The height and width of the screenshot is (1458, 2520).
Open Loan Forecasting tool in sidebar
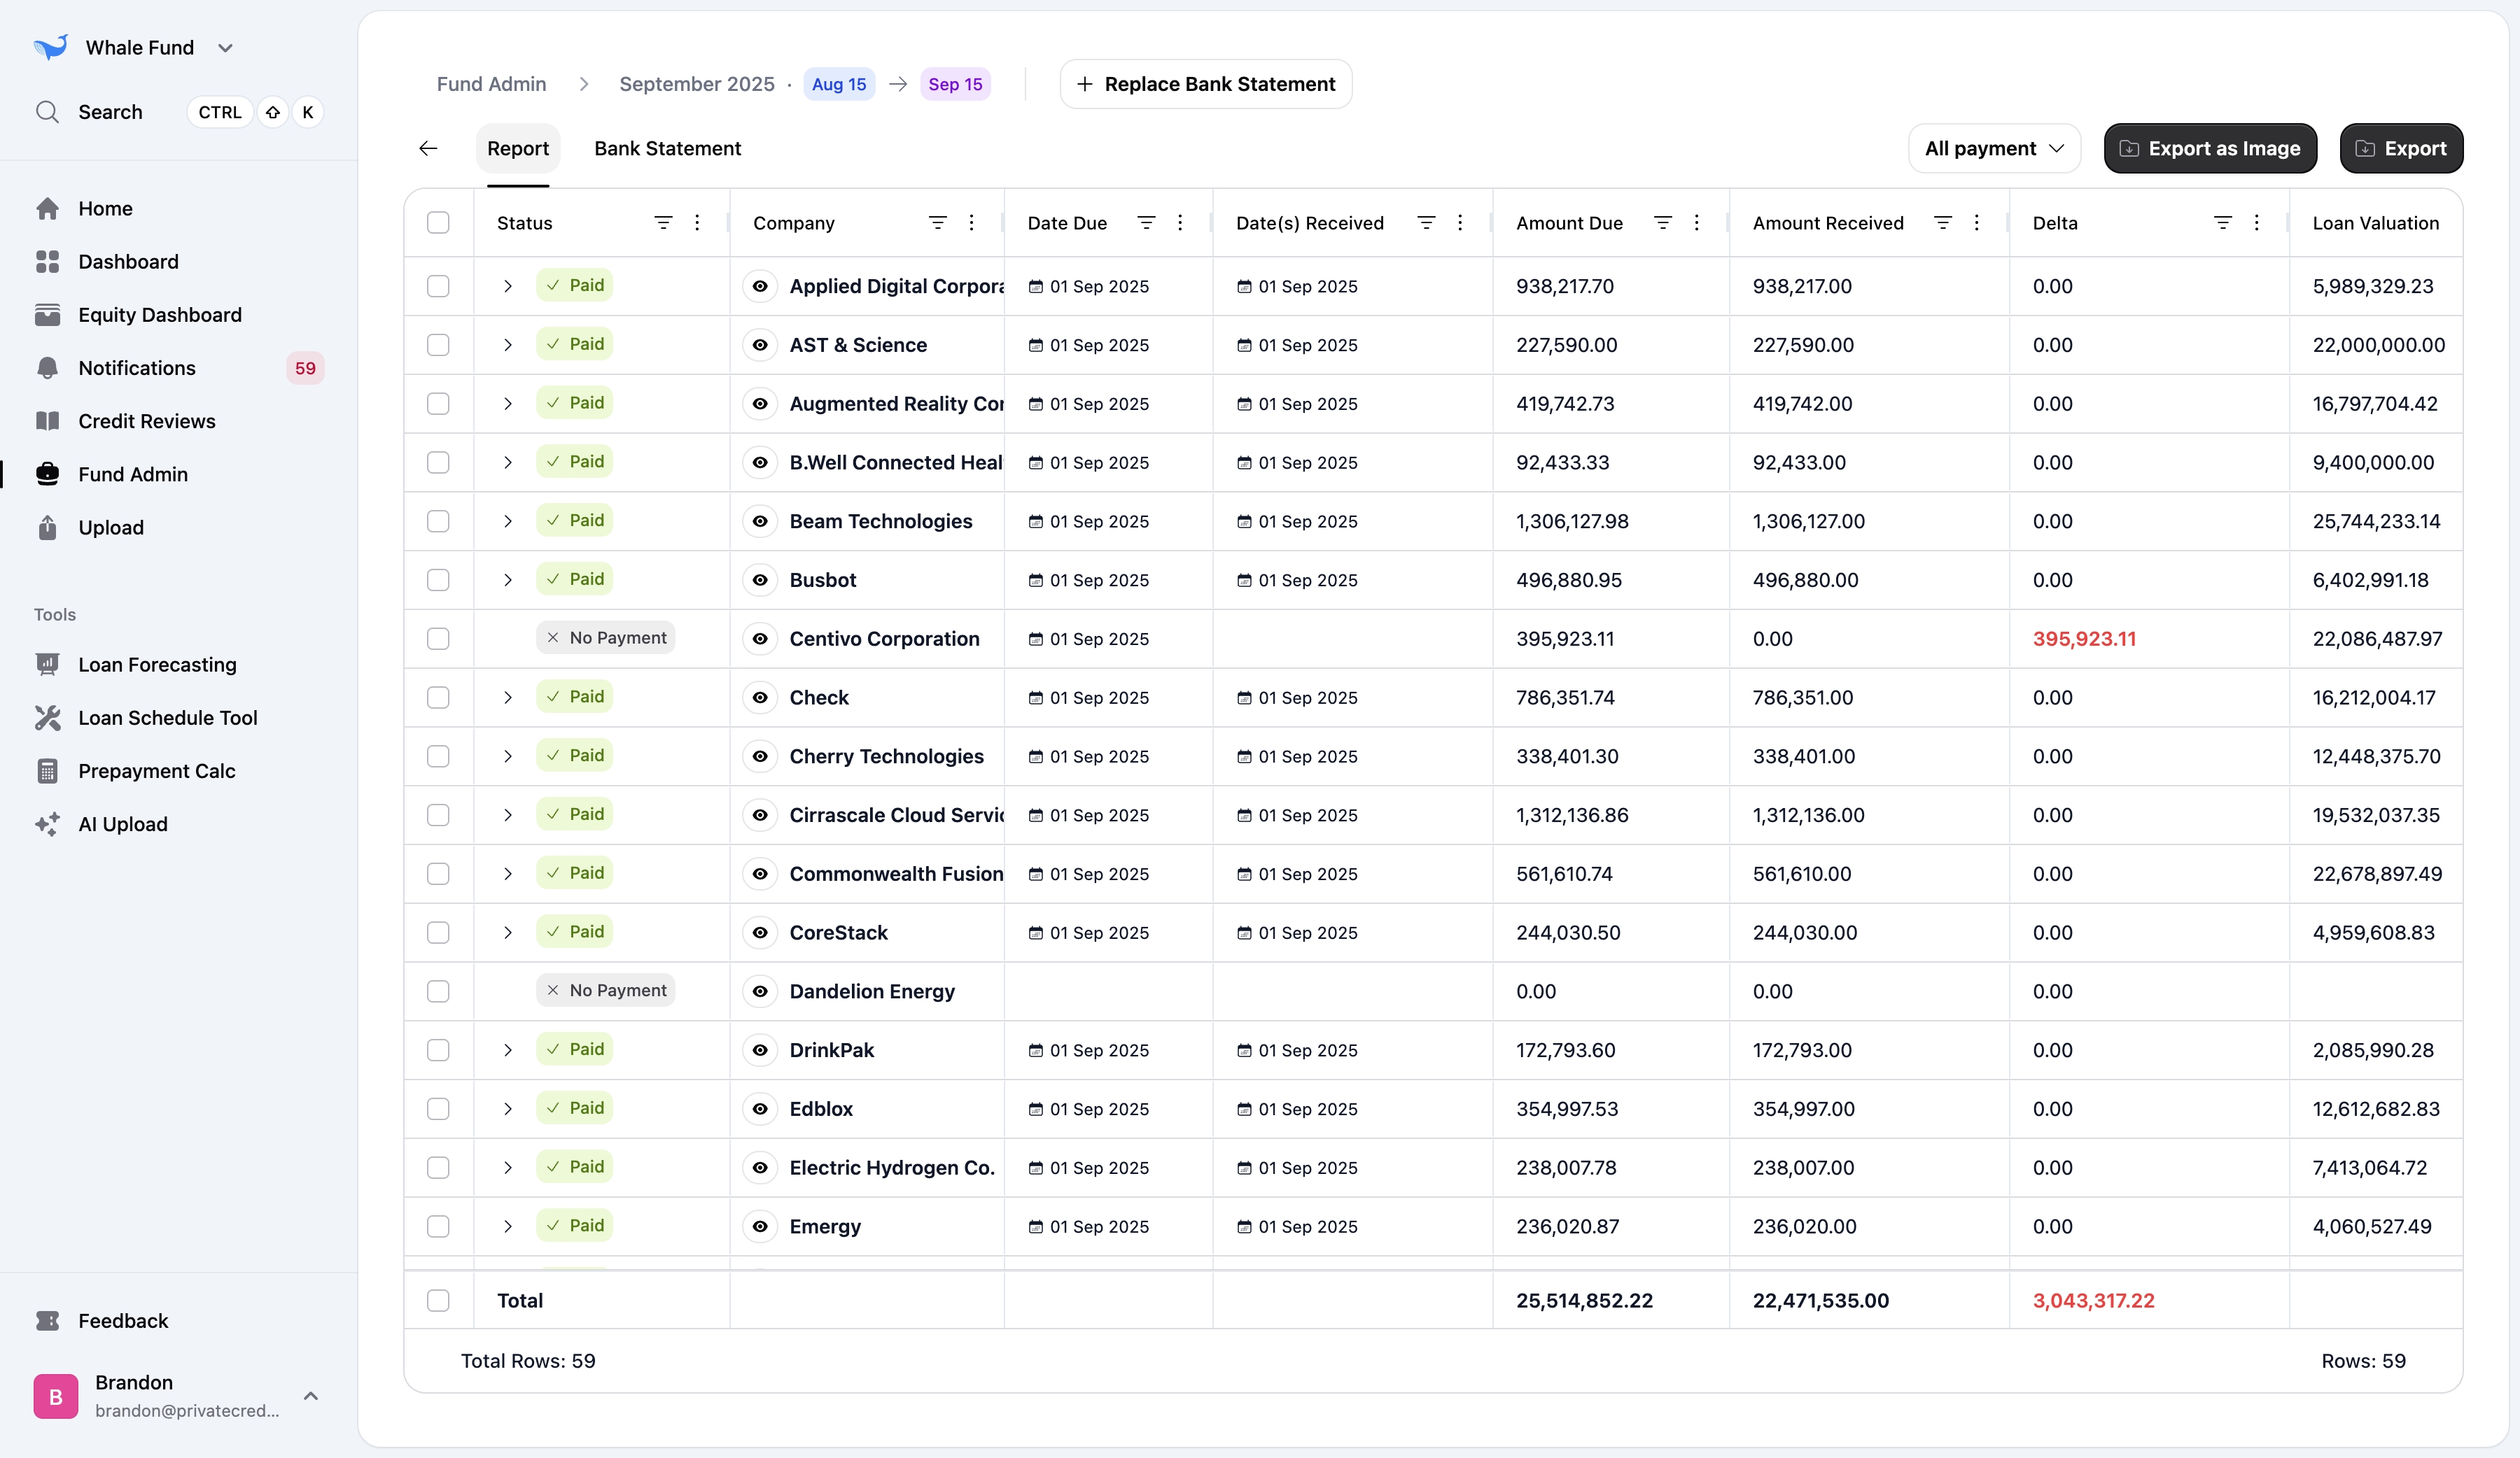pos(157,665)
